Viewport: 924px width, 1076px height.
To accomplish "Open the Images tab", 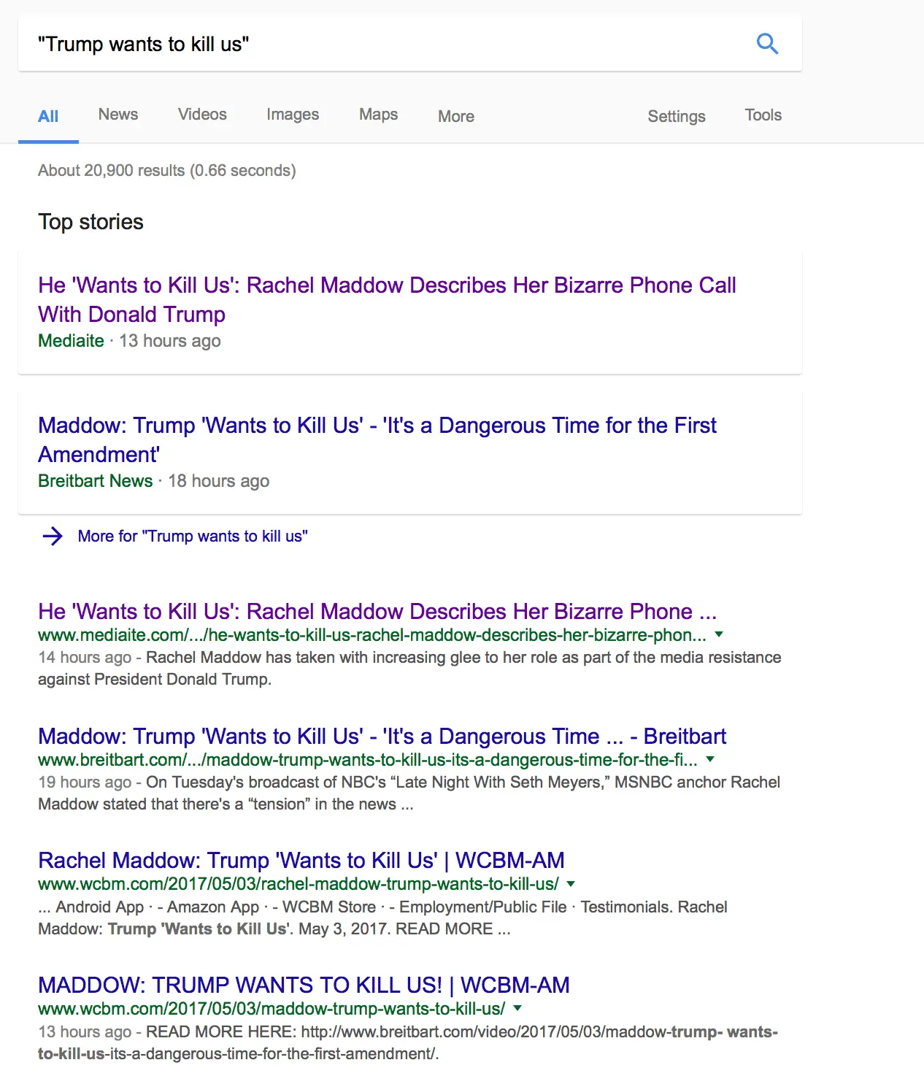I will tap(293, 115).
